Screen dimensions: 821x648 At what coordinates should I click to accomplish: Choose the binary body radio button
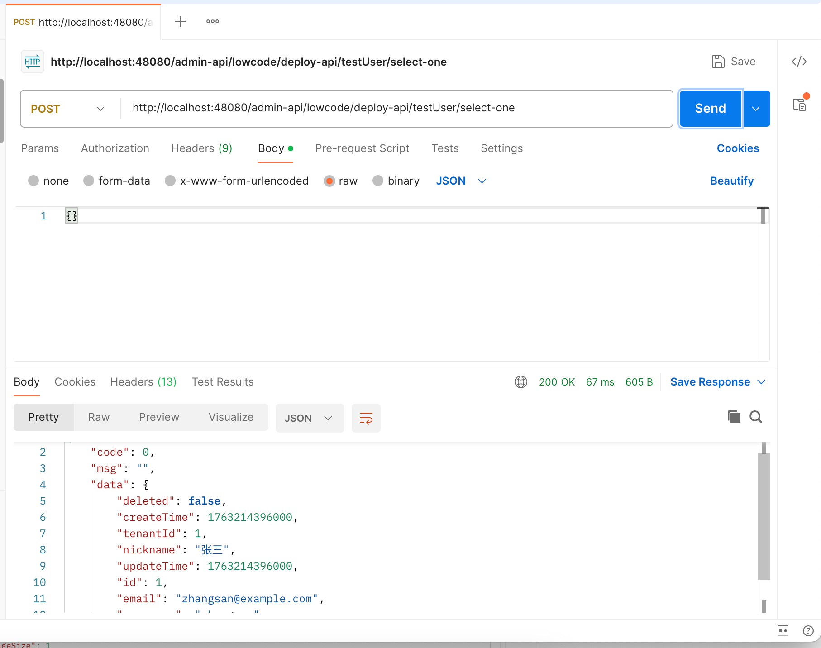click(378, 181)
